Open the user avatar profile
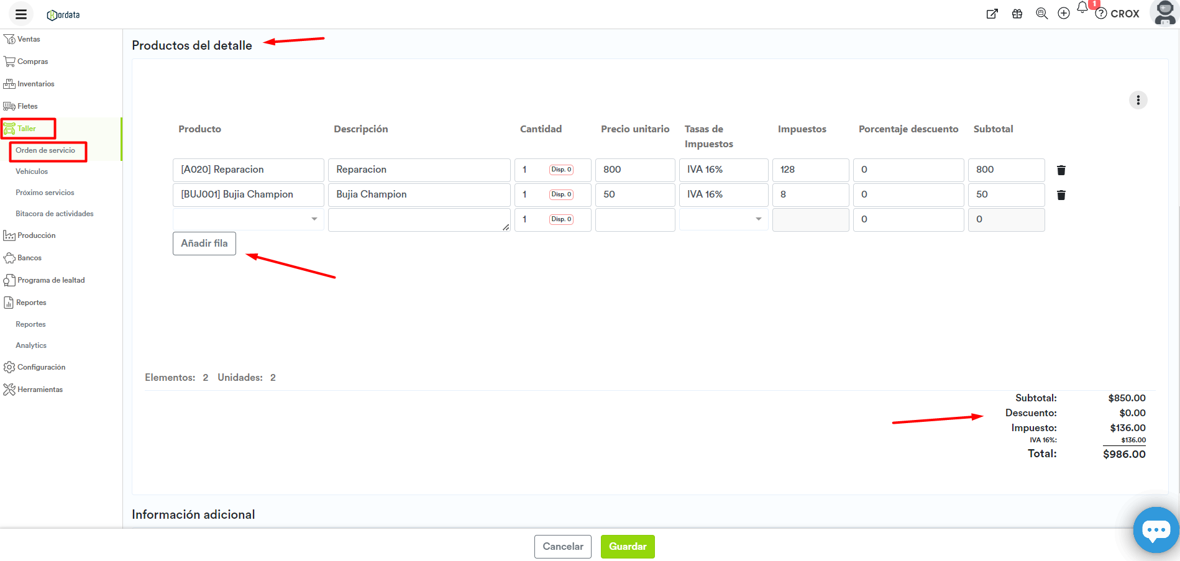Image resolution: width=1180 pixels, height=561 pixels. [1164, 13]
